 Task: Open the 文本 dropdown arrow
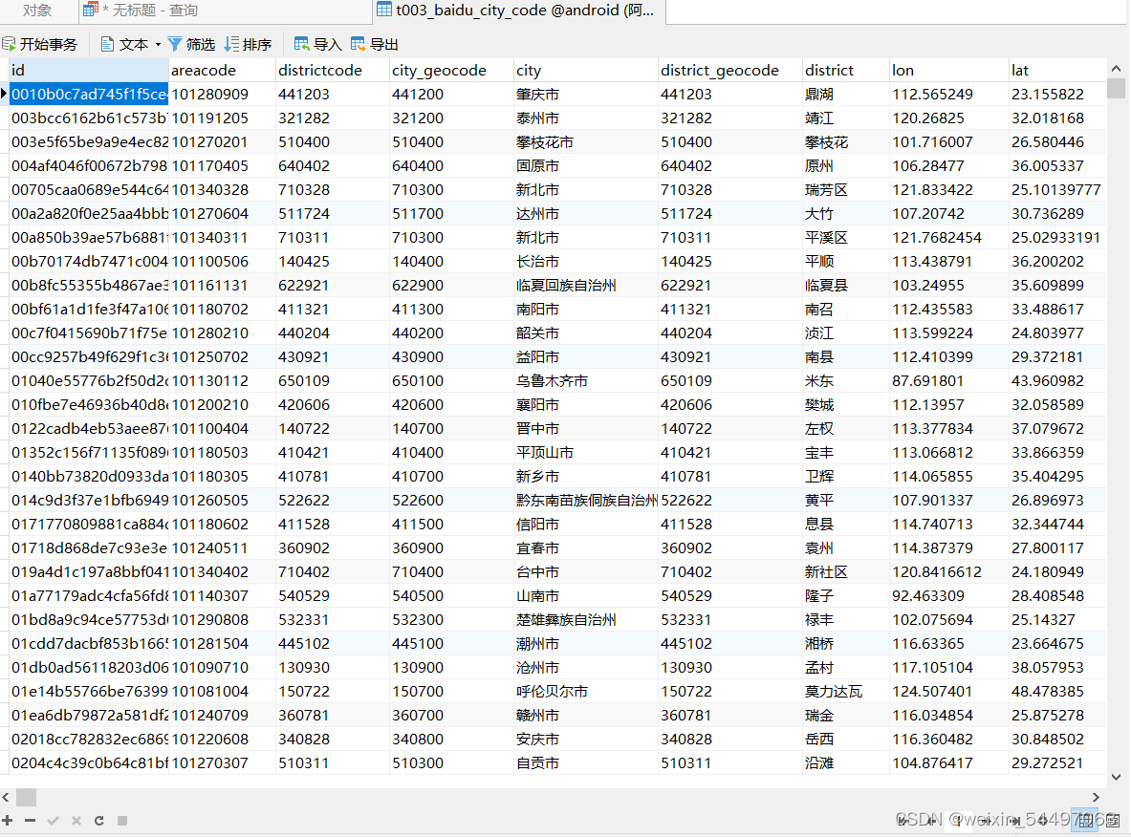[x=158, y=45]
